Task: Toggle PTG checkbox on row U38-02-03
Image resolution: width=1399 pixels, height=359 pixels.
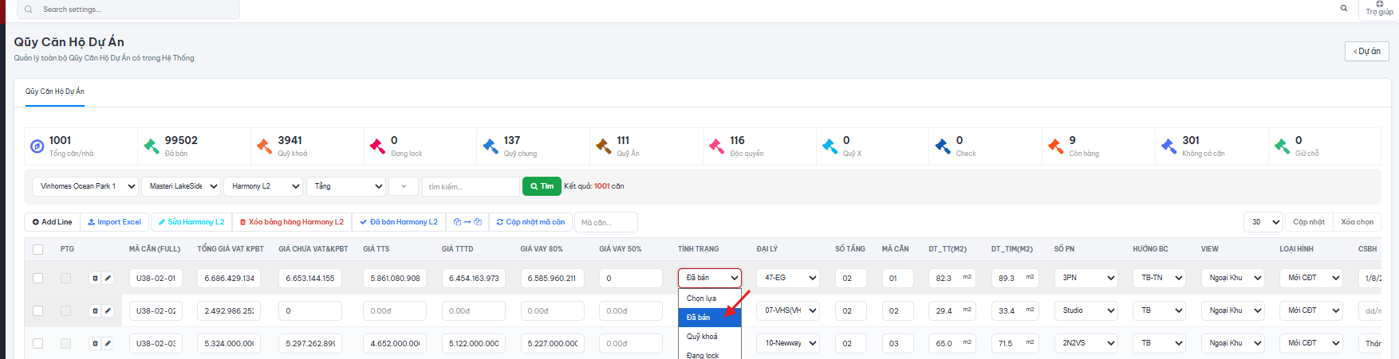Action: click(65, 343)
